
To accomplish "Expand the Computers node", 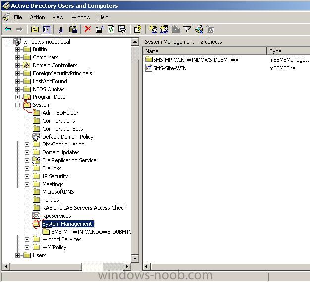I will pos(17,57).
